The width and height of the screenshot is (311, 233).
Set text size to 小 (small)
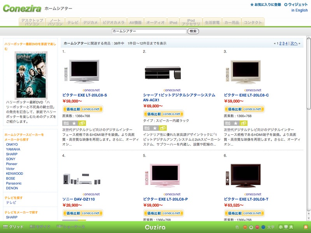click(x=281, y=227)
